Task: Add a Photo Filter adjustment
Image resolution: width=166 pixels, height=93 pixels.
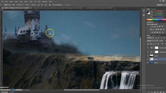Action: coord(158,29)
